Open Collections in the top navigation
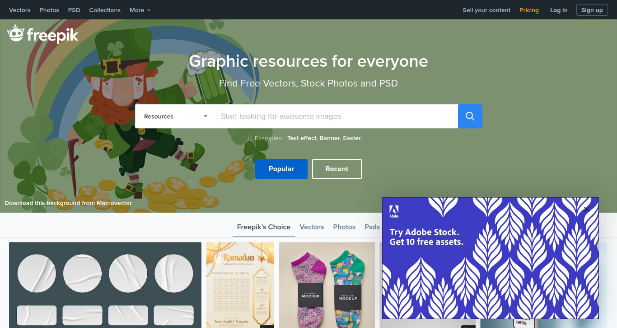The height and width of the screenshot is (328, 617). [x=105, y=10]
